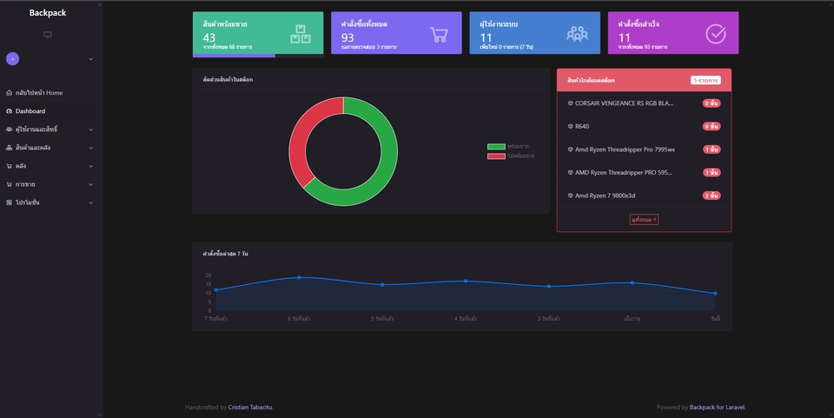The height and width of the screenshot is (418, 834).
Task: Click the monitor icon below Backpack logo
Action: [48, 35]
